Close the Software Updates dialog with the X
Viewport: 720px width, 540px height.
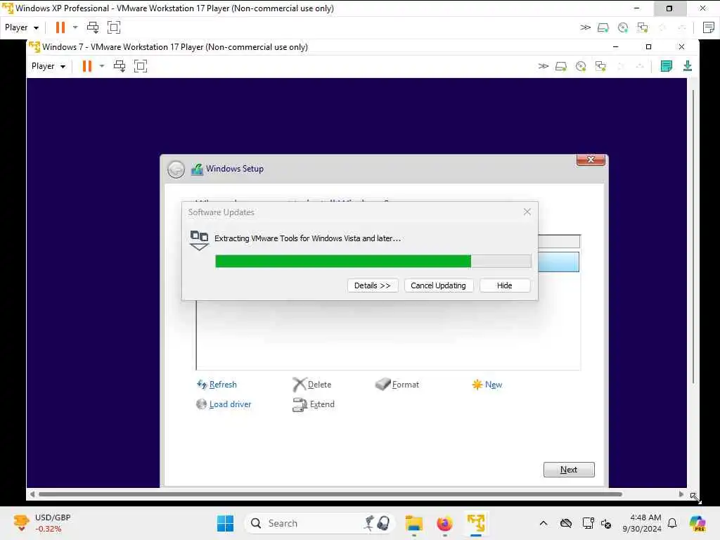click(527, 212)
